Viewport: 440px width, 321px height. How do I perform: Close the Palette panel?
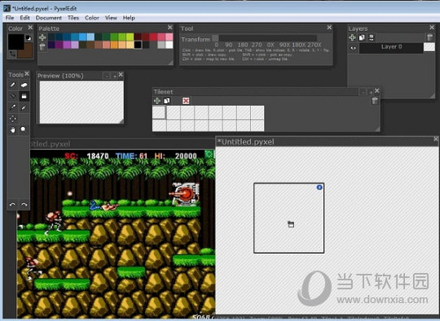click(169, 28)
